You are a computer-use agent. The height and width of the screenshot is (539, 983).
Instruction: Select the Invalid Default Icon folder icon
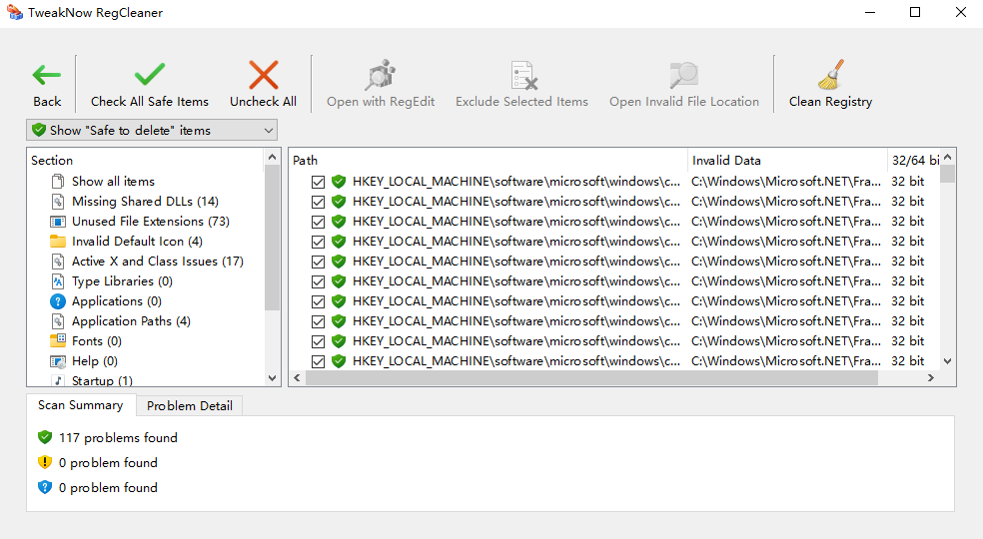click(58, 242)
